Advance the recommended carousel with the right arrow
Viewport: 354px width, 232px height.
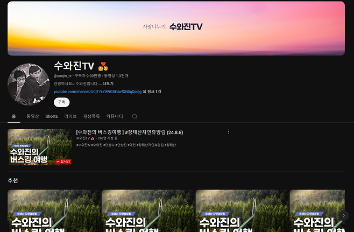343,216
